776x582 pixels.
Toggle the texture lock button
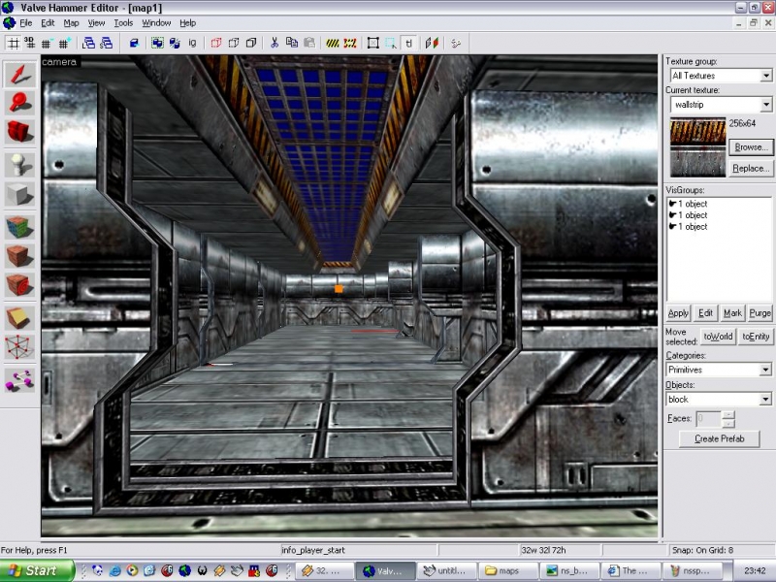[409, 43]
